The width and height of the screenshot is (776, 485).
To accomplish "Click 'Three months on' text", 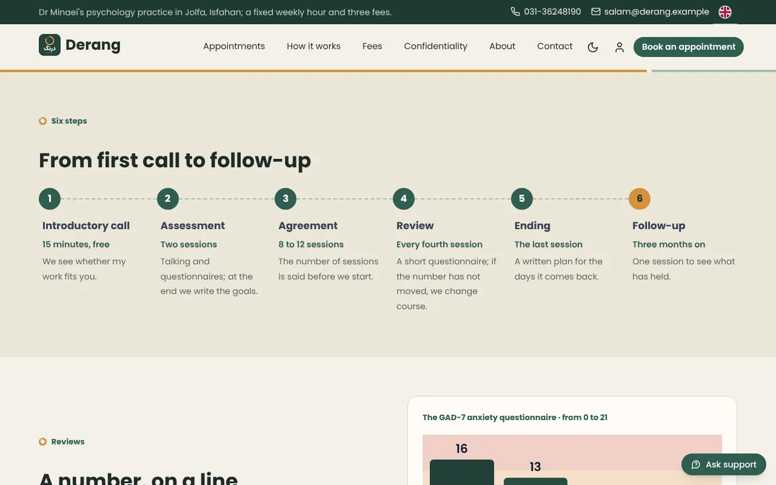I will tap(669, 244).
